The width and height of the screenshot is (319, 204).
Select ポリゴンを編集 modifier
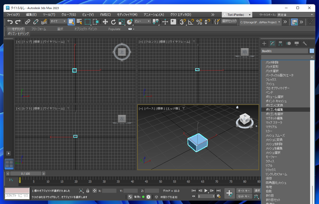[x=286, y=110]
